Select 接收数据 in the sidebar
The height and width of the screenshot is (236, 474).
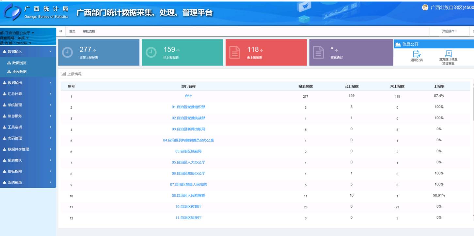click(19, 72)
